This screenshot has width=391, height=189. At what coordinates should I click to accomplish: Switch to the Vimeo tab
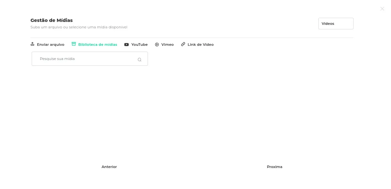(x=164, y=45)
